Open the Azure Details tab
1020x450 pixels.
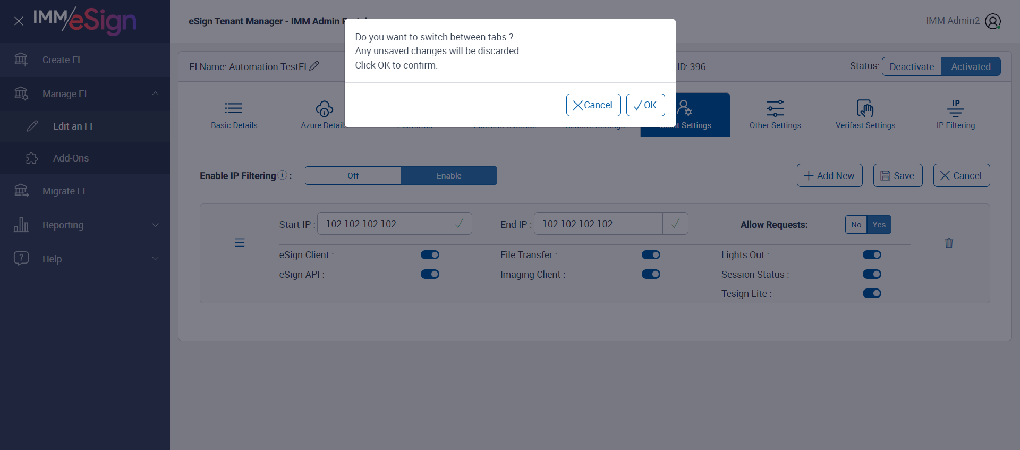pyautogui.click(x=324, y=115)
